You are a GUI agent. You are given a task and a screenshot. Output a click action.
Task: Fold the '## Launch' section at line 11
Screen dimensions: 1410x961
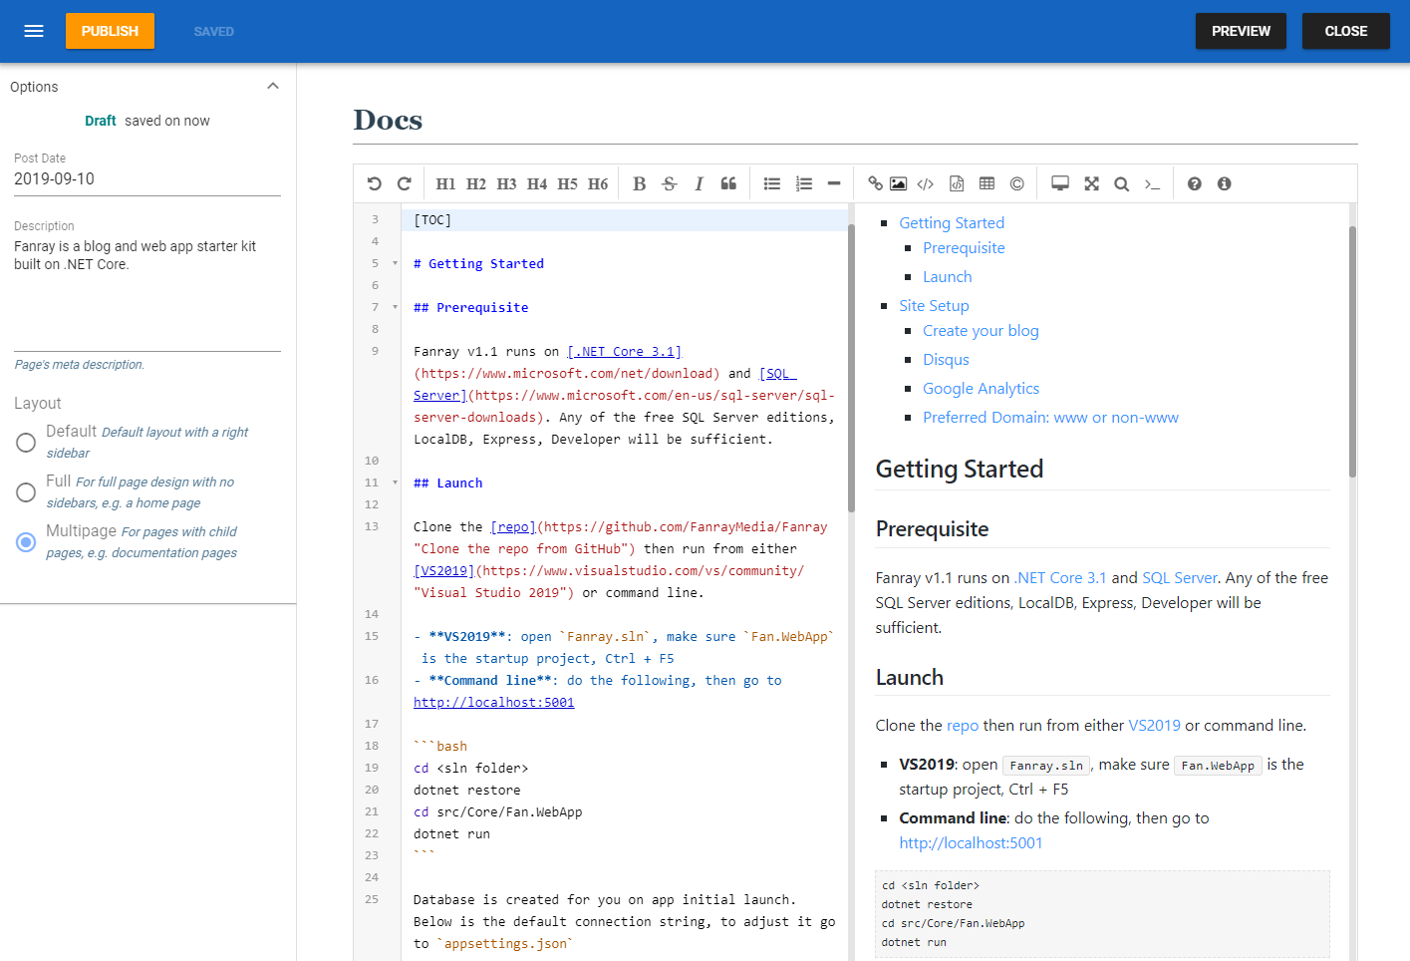point(395,482)
